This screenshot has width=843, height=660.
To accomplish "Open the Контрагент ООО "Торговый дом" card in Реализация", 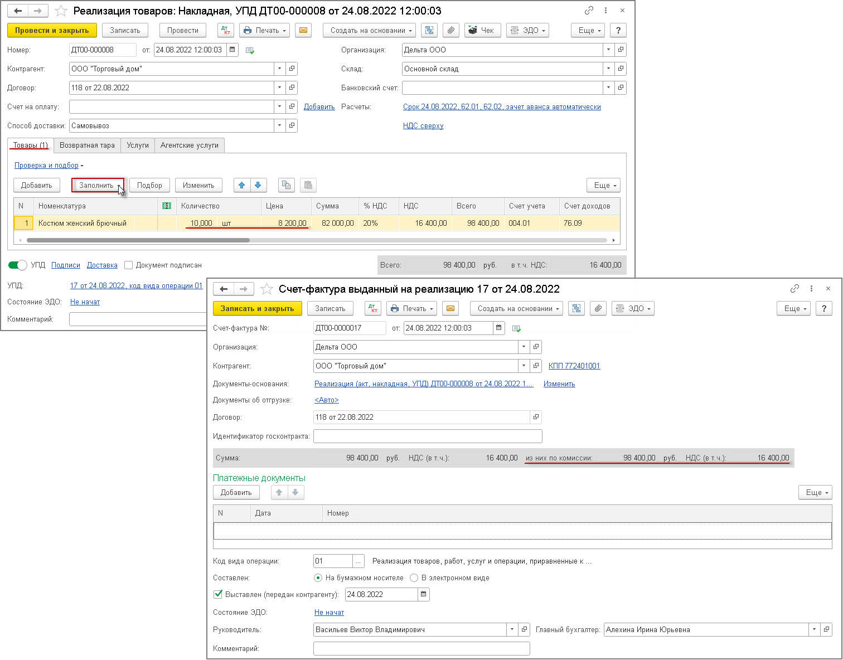I will (292, 69).
